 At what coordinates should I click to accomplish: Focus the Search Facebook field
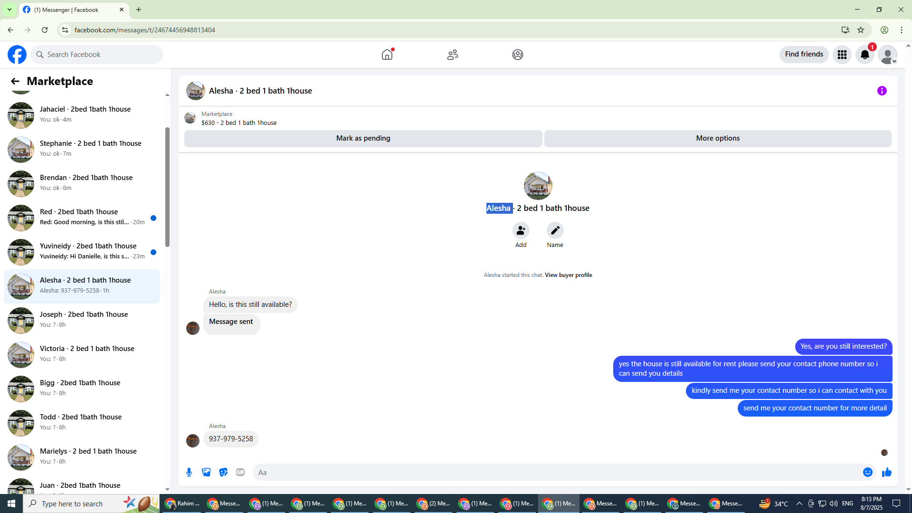coord(97,55)
